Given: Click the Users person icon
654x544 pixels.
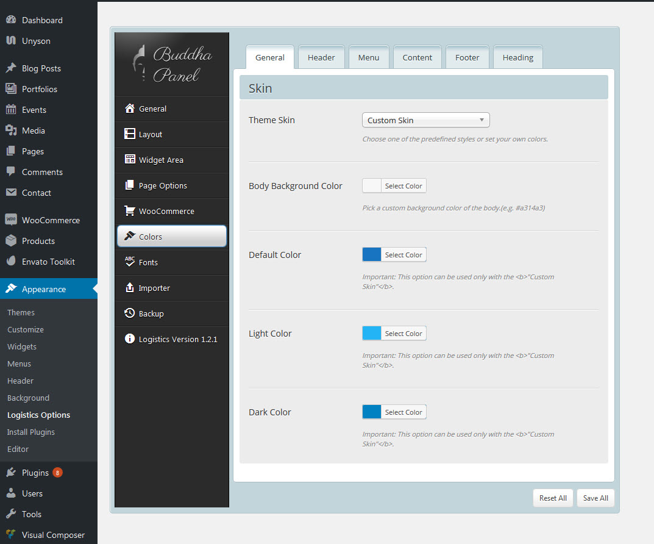Looking at the screenshot, I should pyautogui.click(x=11, y=493).
